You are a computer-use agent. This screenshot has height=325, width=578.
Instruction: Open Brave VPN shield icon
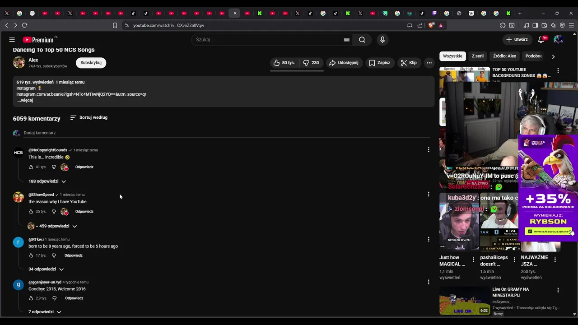(562, 25)
